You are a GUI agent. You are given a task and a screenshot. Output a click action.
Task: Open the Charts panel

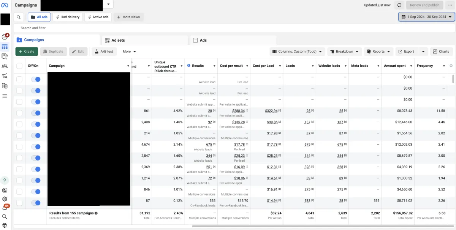pyautogui.click(x=440, y=52)
